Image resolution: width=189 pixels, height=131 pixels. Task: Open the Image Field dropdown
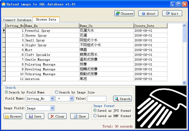52,108
